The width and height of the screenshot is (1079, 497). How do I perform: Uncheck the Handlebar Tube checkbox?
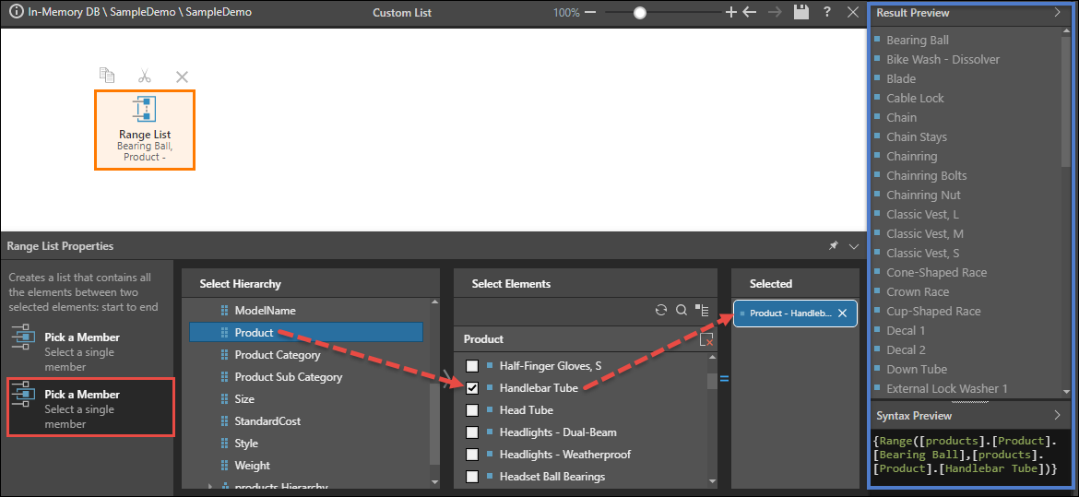point(472,388)
